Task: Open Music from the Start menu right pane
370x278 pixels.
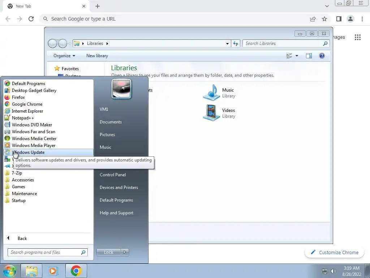Action: click(105, 147)
